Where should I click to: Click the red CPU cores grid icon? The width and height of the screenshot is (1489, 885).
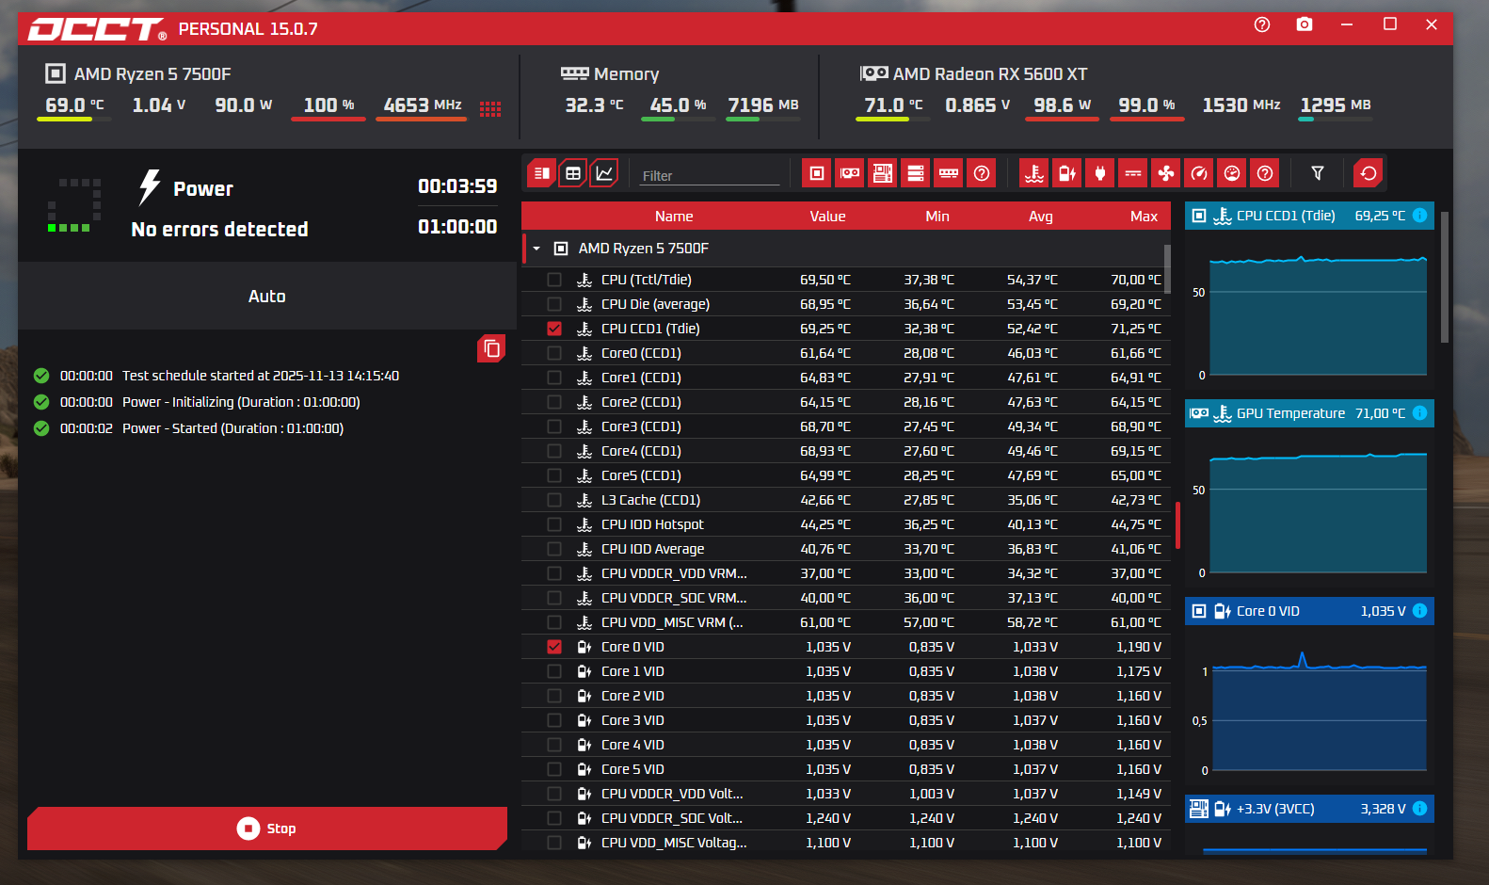click(x=490, y=109)
